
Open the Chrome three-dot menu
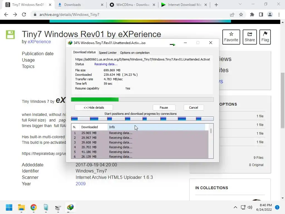279,14
